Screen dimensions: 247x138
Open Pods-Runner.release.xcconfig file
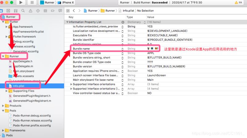coord(32,120)
